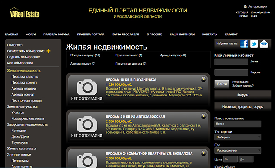
Task: Open Ипотека, кредиты, ссуды button
Action: [x=243, y=107]
